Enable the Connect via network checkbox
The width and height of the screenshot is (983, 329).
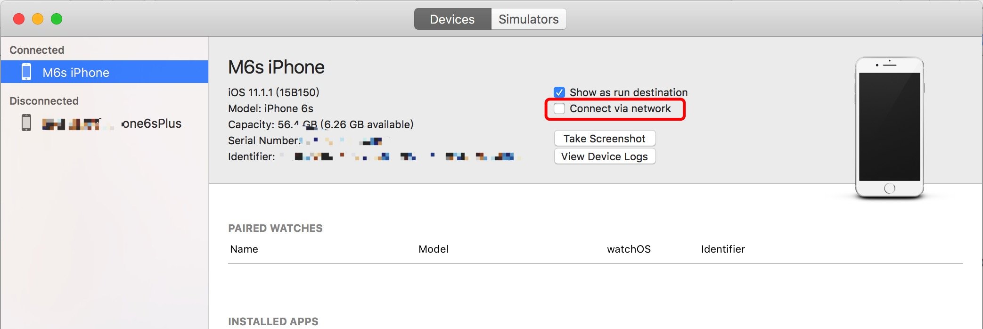point(559,108)
